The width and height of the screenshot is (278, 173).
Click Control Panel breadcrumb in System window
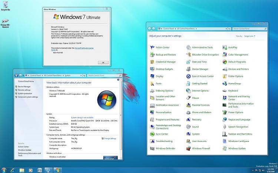pyautogui.click(x=36, y=75)
